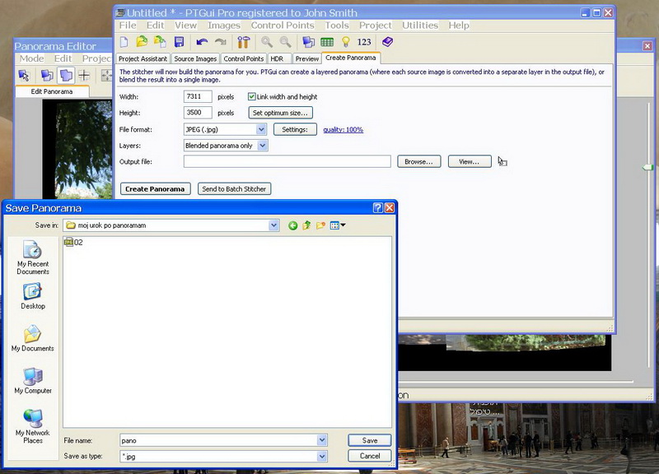Click the Create Panorama button
This screenshot has height=474, width=659.
(x=155, y=189)
